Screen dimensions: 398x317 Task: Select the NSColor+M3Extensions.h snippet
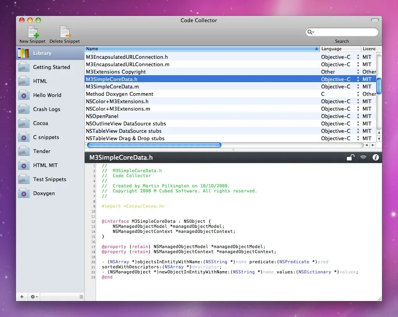tap(230, 101)
